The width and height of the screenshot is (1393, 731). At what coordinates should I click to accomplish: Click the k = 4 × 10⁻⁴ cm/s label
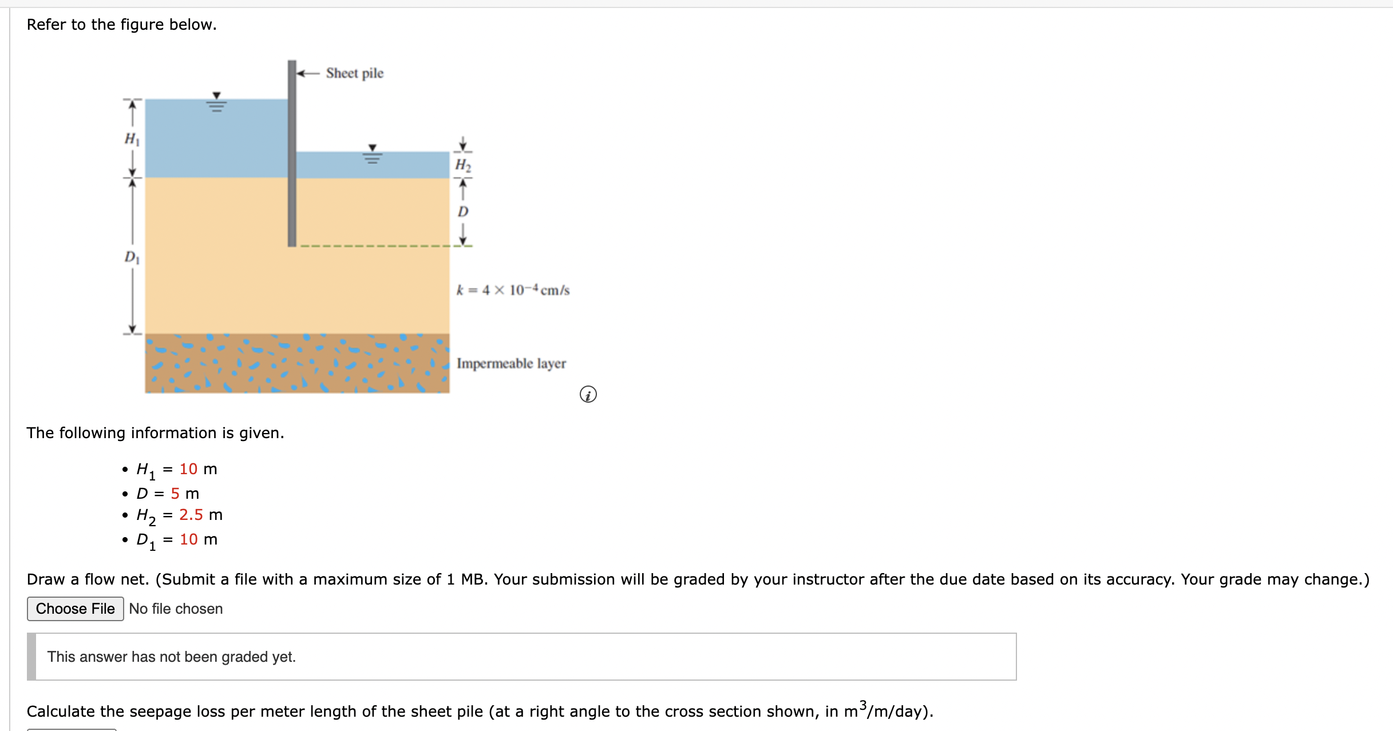point(512,289)
